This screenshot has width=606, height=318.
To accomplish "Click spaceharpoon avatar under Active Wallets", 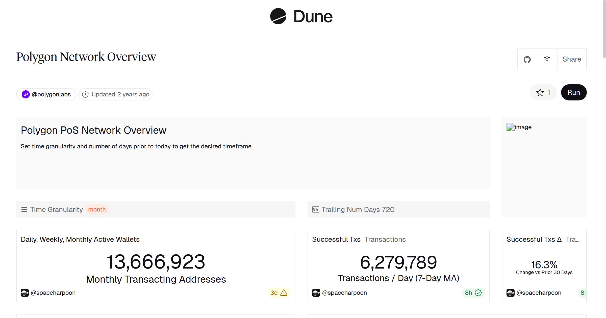I will 25,293.
